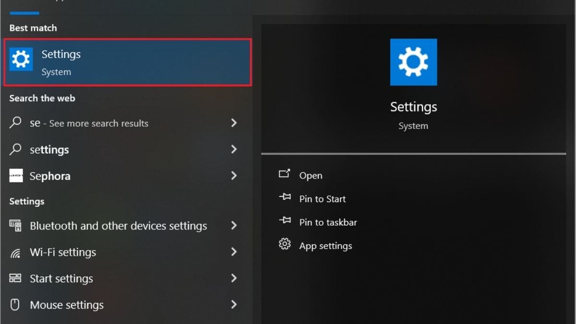Open the Settings best match result
The height and width of the screenshot is (324, 576).
click(x=128, y=62)
